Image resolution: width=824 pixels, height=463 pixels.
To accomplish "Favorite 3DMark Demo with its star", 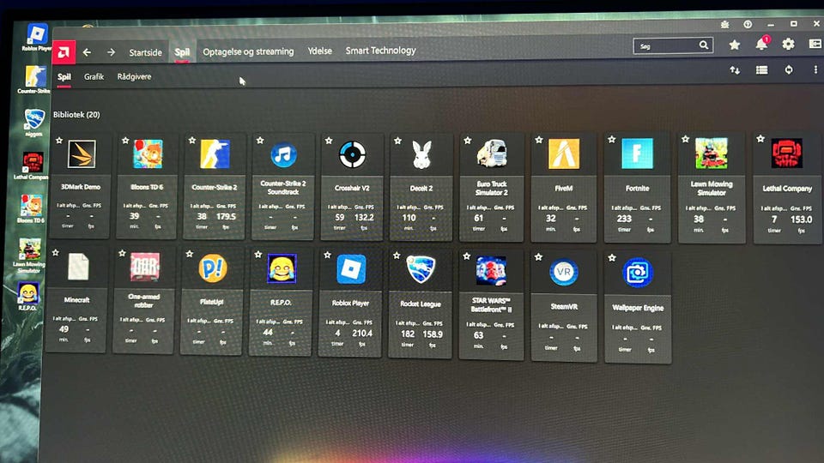I will click(x=59, y=141).
